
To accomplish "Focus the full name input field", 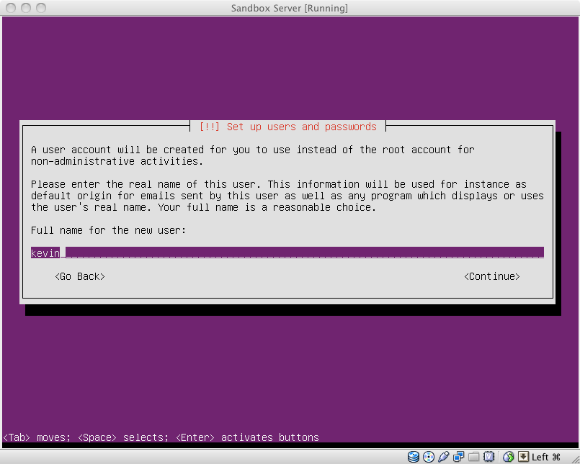I will point(287,253).
